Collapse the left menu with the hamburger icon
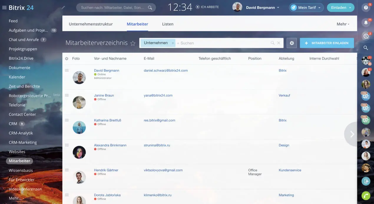This screenshot has width=374, height=204. coord(4,8)
